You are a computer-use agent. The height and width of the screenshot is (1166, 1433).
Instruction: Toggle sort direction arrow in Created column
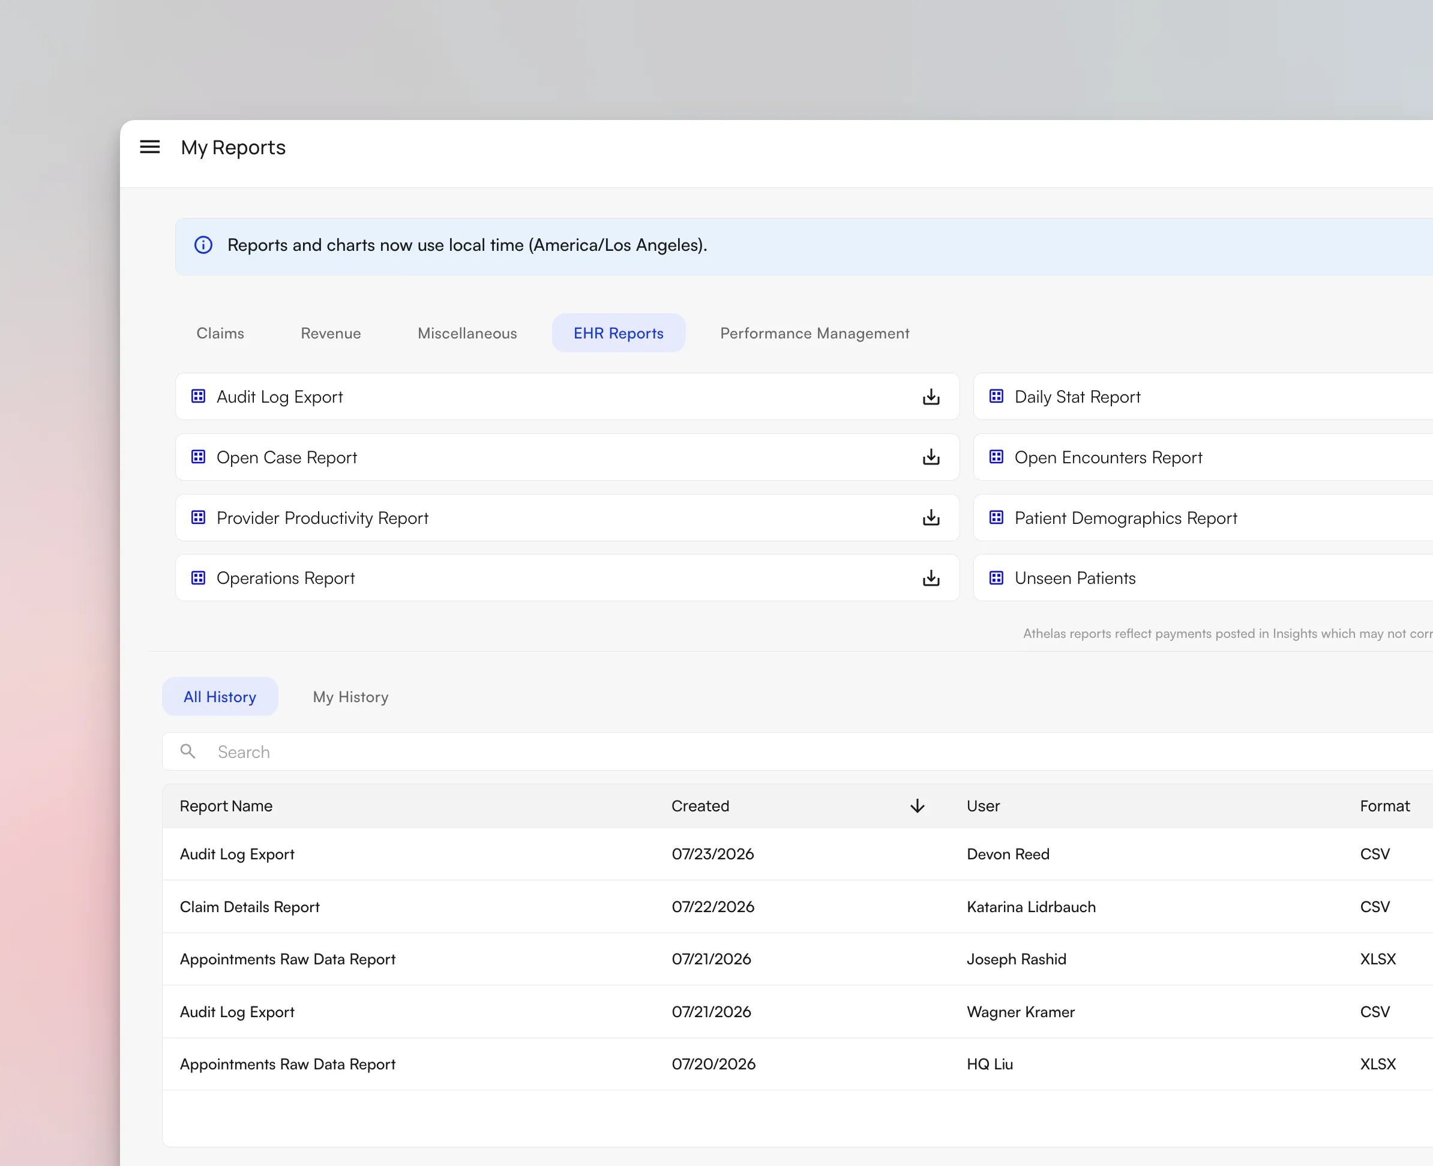coord(918,806)
